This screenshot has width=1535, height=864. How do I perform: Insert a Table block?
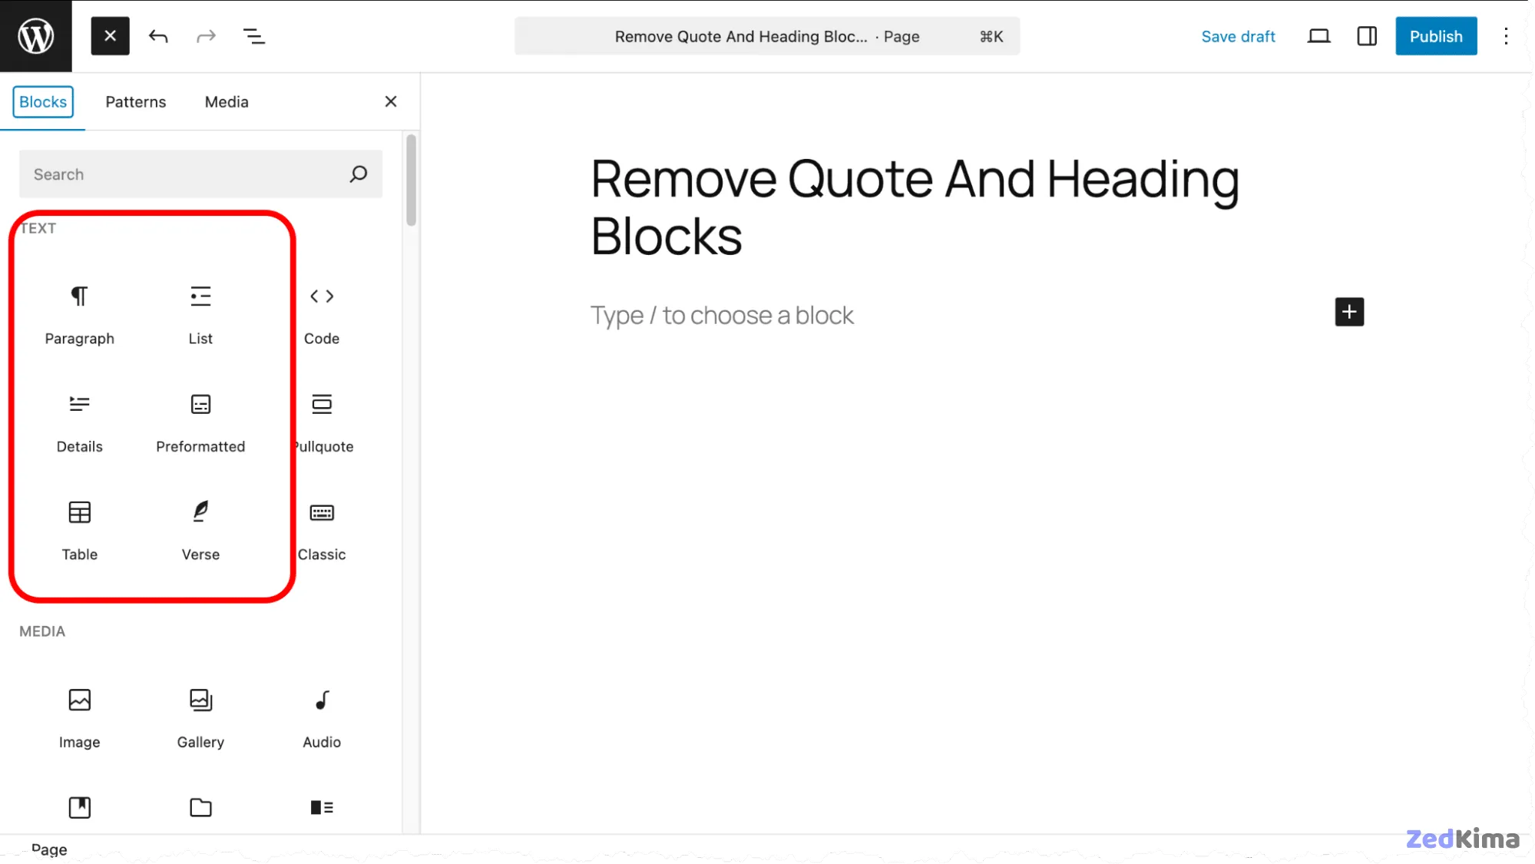[x=79, y=530]
